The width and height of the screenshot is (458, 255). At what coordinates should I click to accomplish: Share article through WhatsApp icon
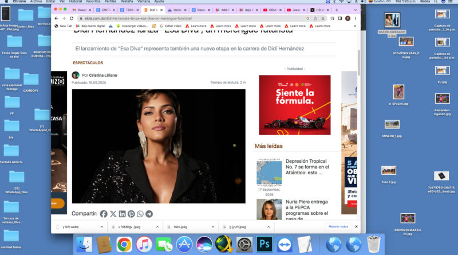click(x=140, y=214)
